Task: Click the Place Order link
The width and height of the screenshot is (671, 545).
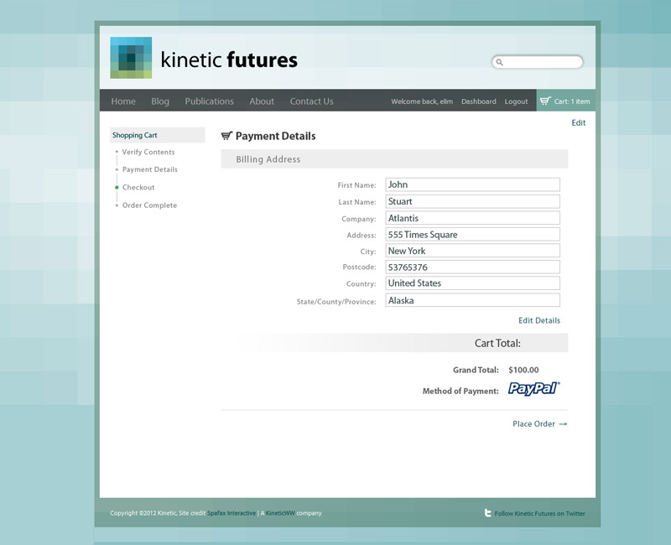Action: [539, 424]
